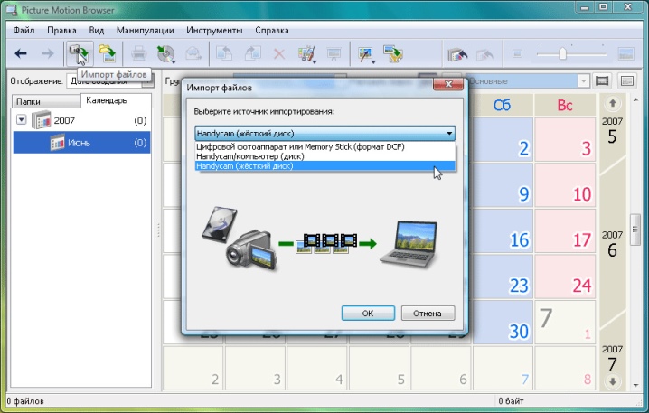Image resolution: width=649 pixels, height=413 pixels.
Task: Click the red X delete icon
Action: (279, 54)
